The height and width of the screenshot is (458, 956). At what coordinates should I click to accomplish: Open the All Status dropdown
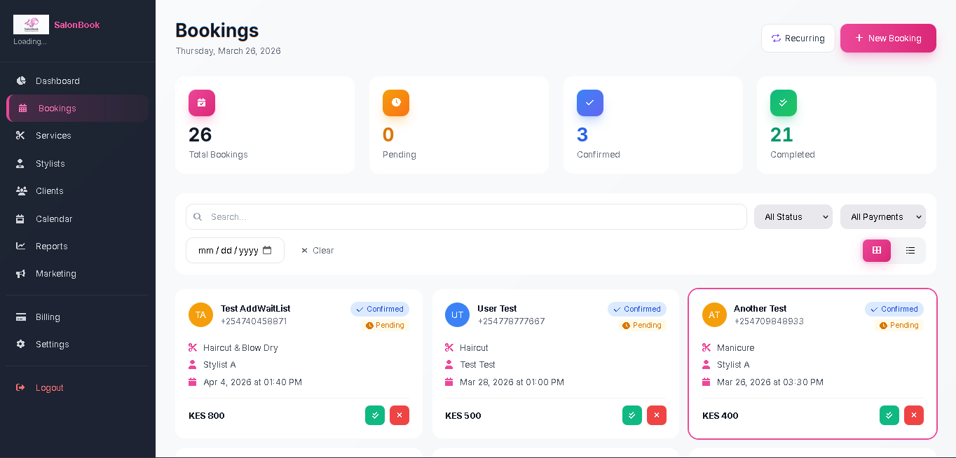click(793, 216)
